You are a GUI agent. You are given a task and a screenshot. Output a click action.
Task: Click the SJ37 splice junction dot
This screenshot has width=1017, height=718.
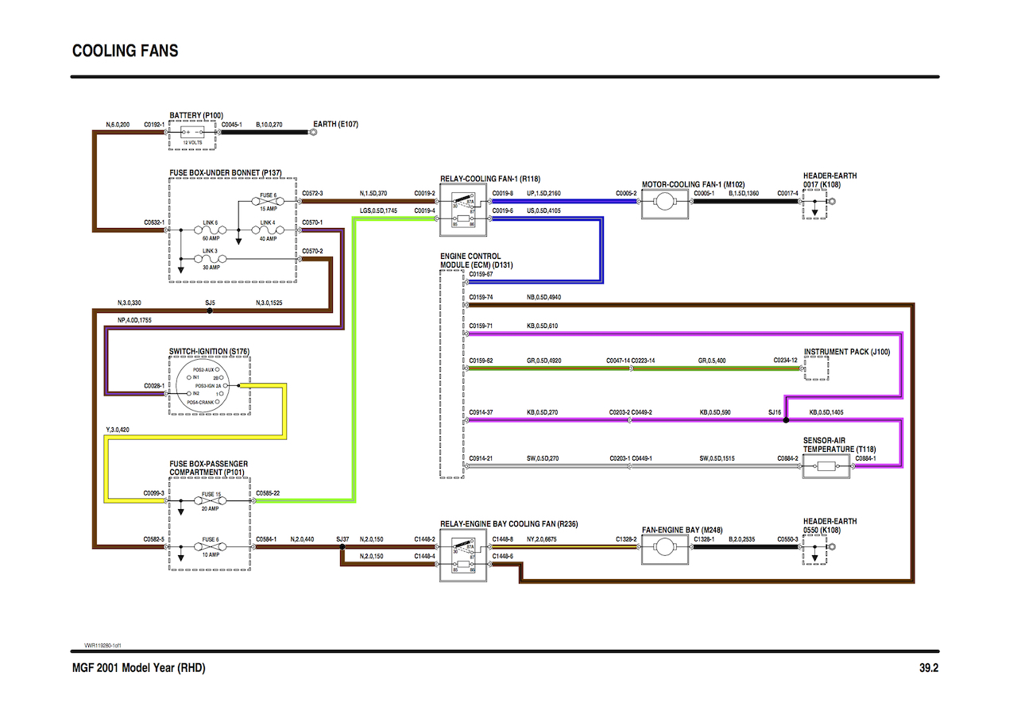pos(342,547)
